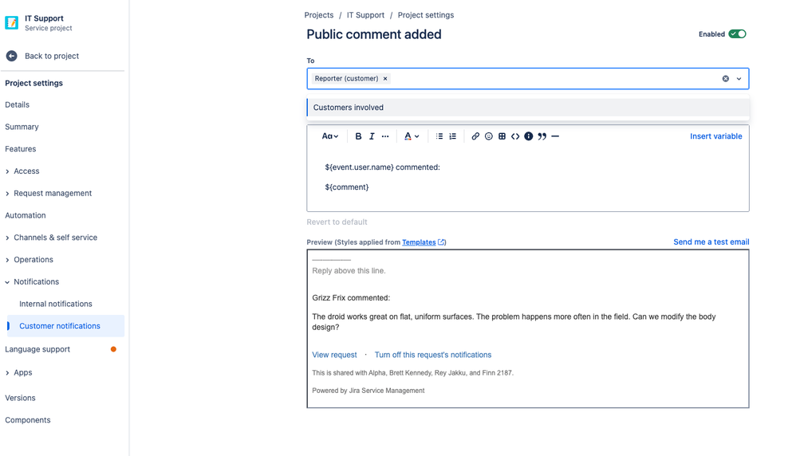796x456 pixels.
Task: Collapse the Notifications section
Action: click(x=7, y=282)
